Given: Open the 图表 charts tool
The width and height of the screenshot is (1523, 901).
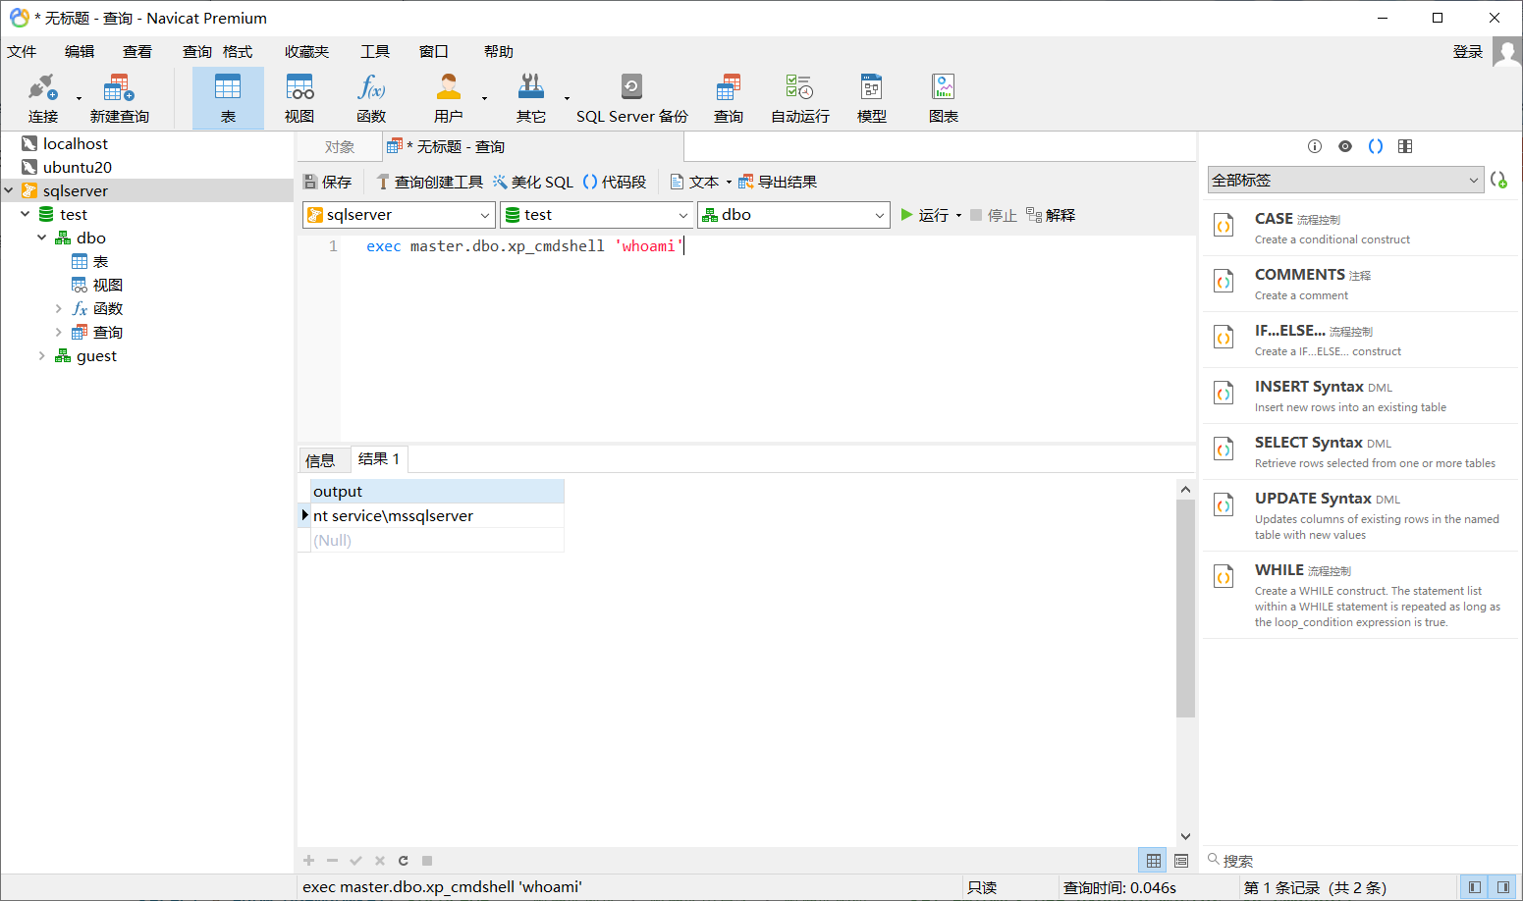Looking at the screenshot, I should pyautogui.click(x=944, y=98).
